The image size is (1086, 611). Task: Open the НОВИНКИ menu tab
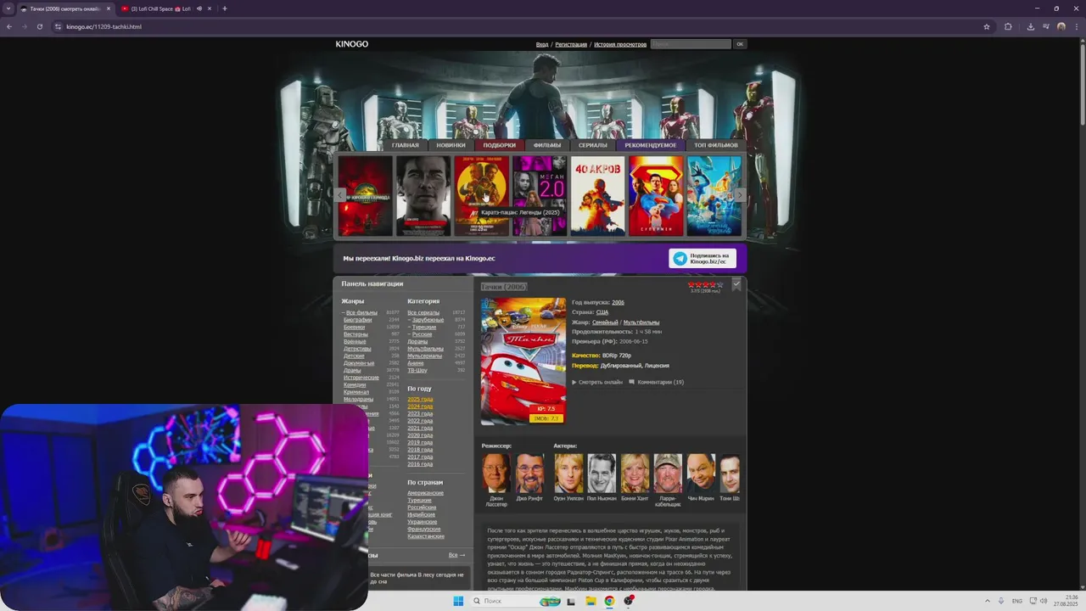pos(451,145)
